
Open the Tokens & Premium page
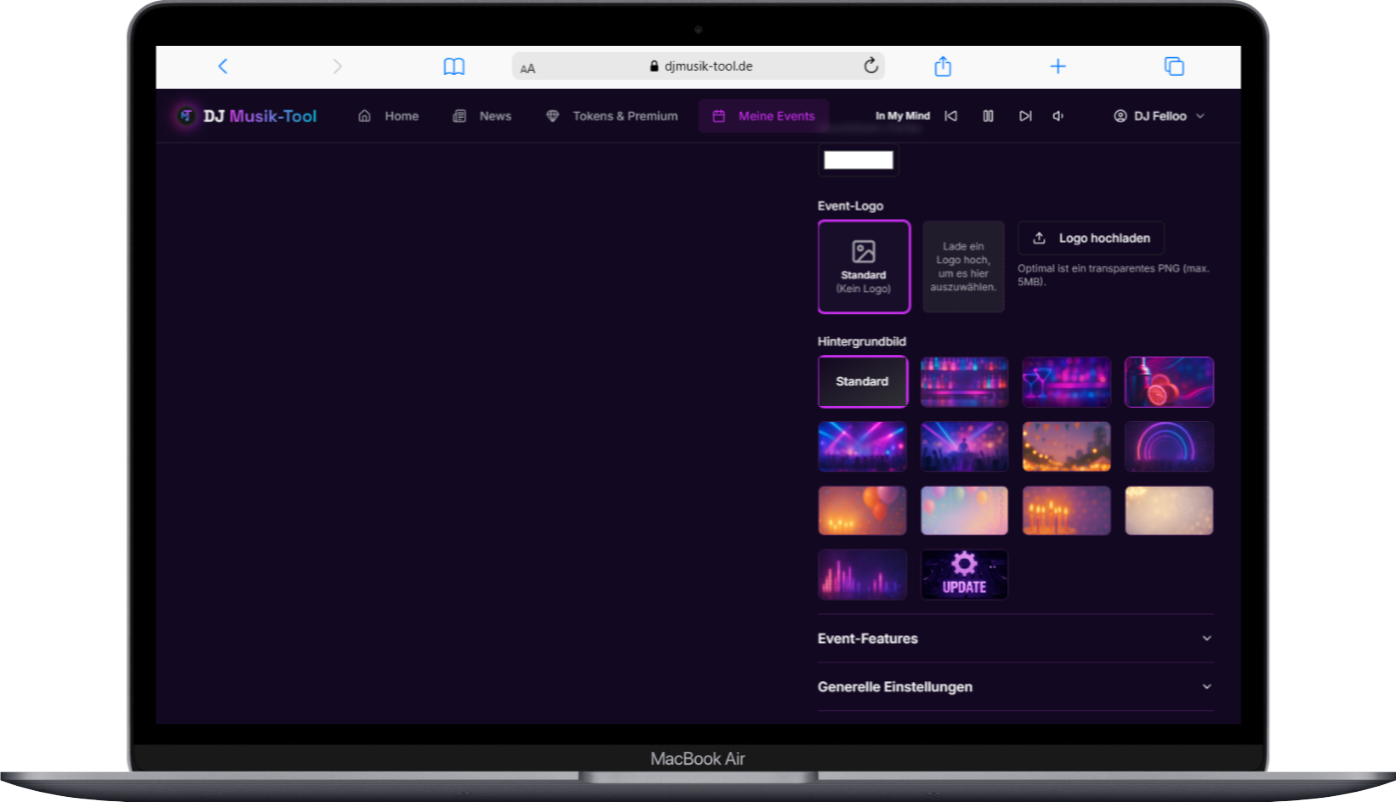point(612,117)
